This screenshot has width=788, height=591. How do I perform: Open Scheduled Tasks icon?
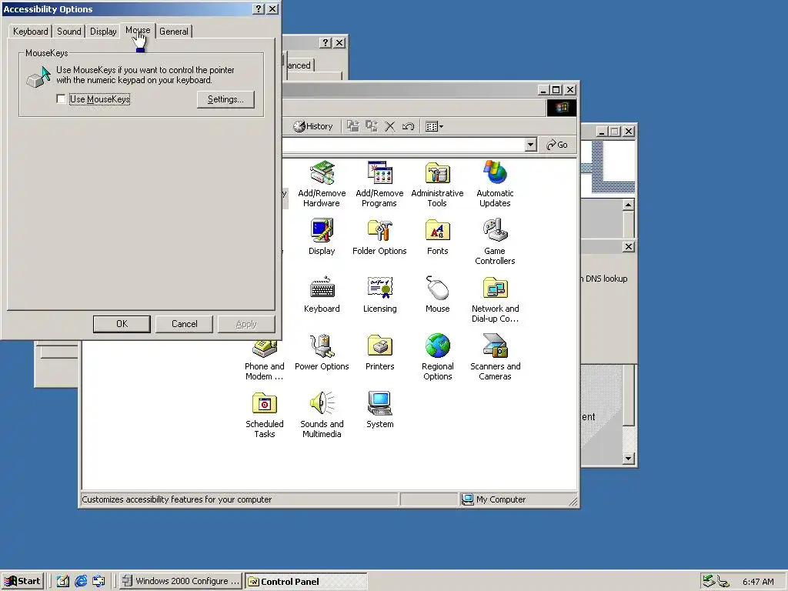point(265,415)
